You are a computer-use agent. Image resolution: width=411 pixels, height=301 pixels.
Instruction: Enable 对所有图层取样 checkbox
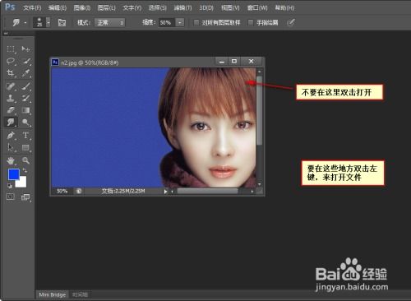(x=196, y=22)
